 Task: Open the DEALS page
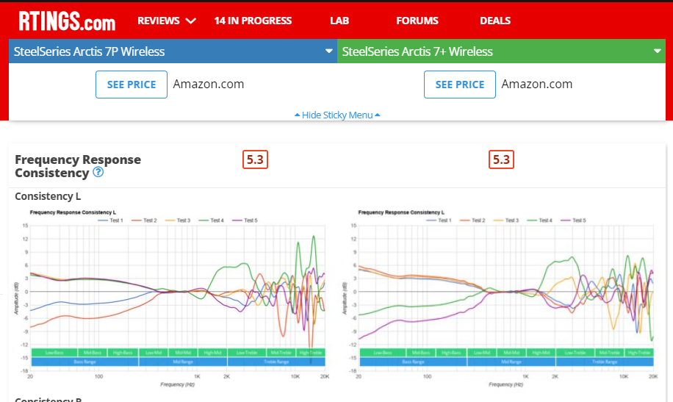point(495,21)
